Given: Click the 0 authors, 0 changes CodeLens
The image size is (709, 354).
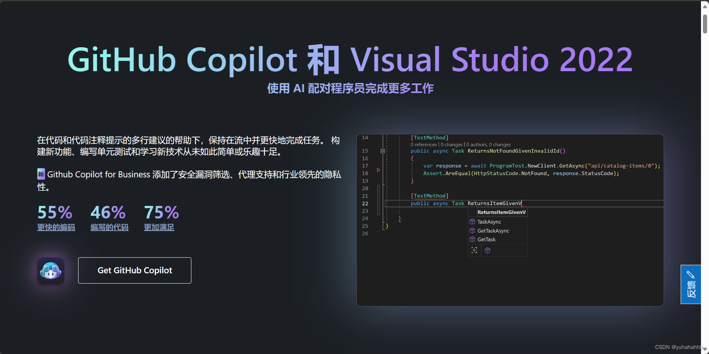Looking at the screenshot, I should click(x=488, y=145).
